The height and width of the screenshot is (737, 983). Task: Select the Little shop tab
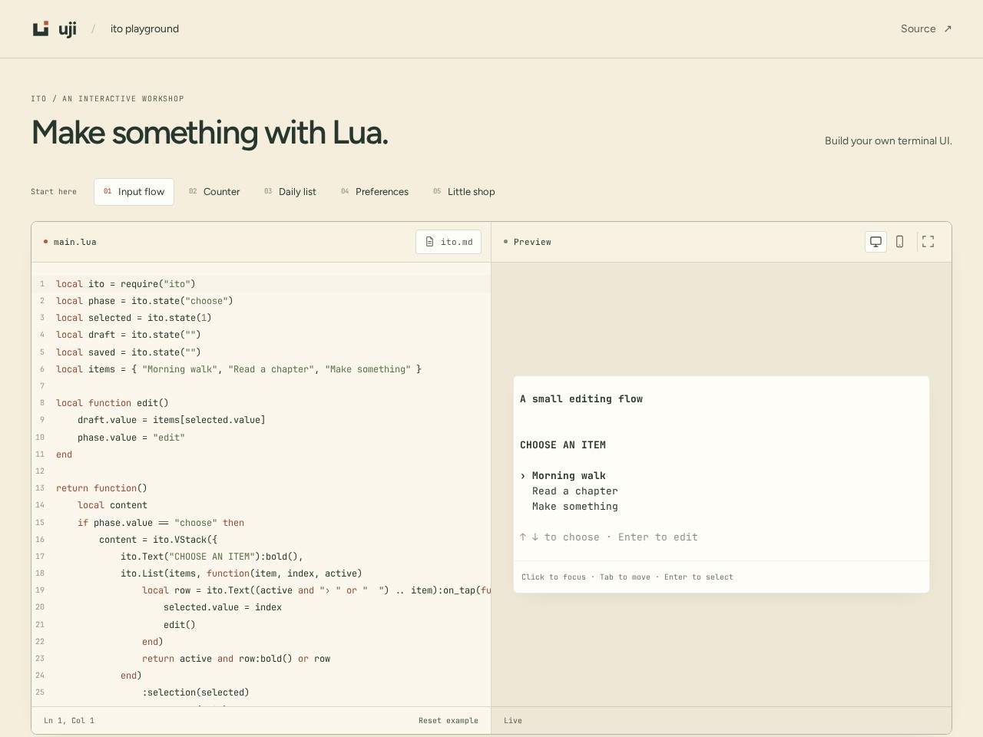click(x=464, y=192)
